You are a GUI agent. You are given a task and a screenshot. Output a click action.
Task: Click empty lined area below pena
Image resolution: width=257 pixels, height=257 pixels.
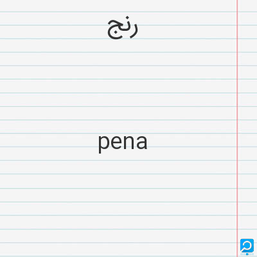123,204
